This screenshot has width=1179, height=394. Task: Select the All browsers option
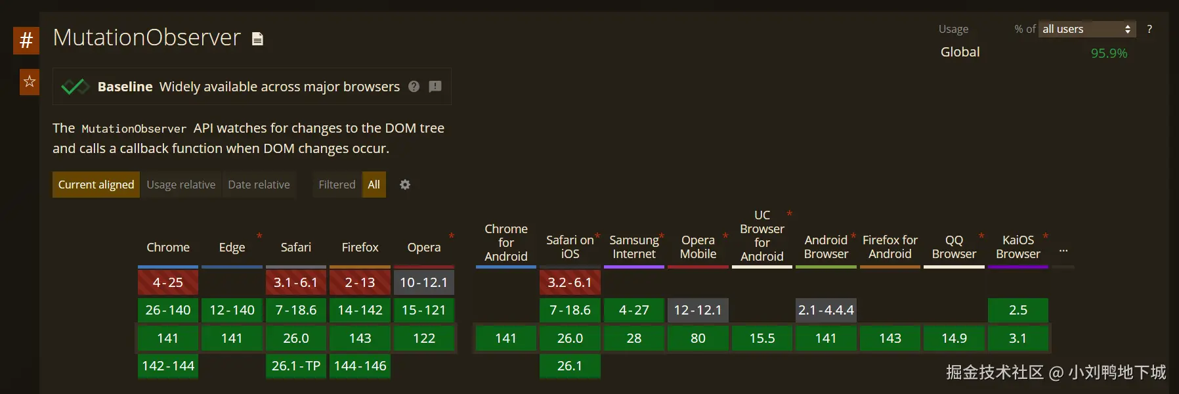click(374, 185)
